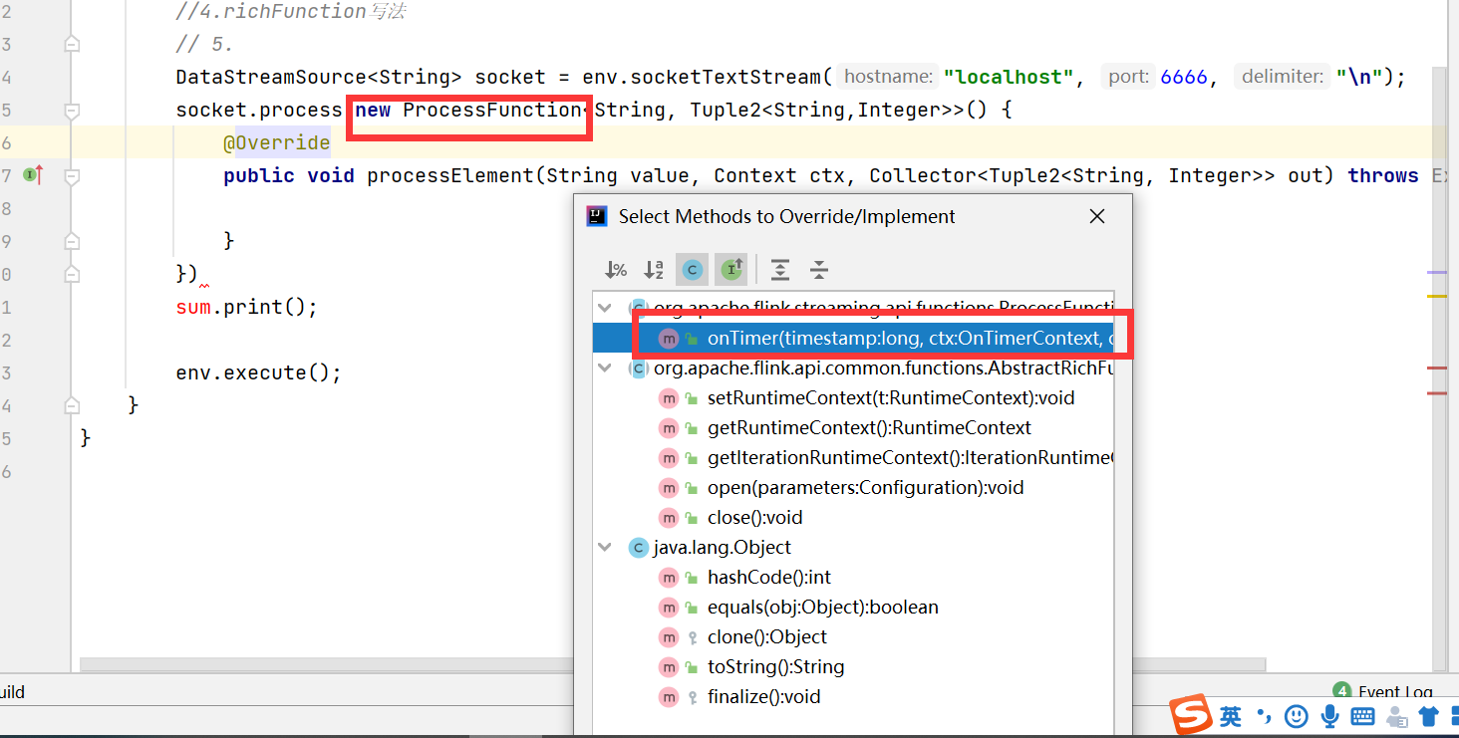Click the org.apache.flink.api.common.functions class label
This screenshot has height=738, width=1459.
(x=883, y=368)
